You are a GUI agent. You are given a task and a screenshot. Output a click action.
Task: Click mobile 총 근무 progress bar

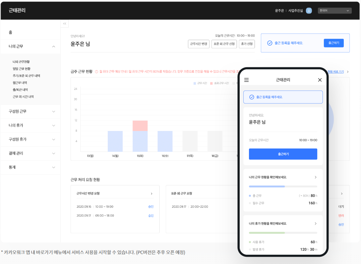coord(283,186)
